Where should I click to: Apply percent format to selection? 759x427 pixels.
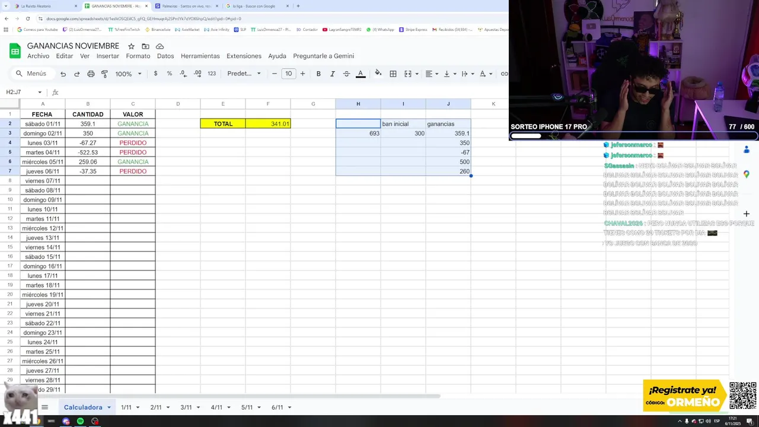170,74
